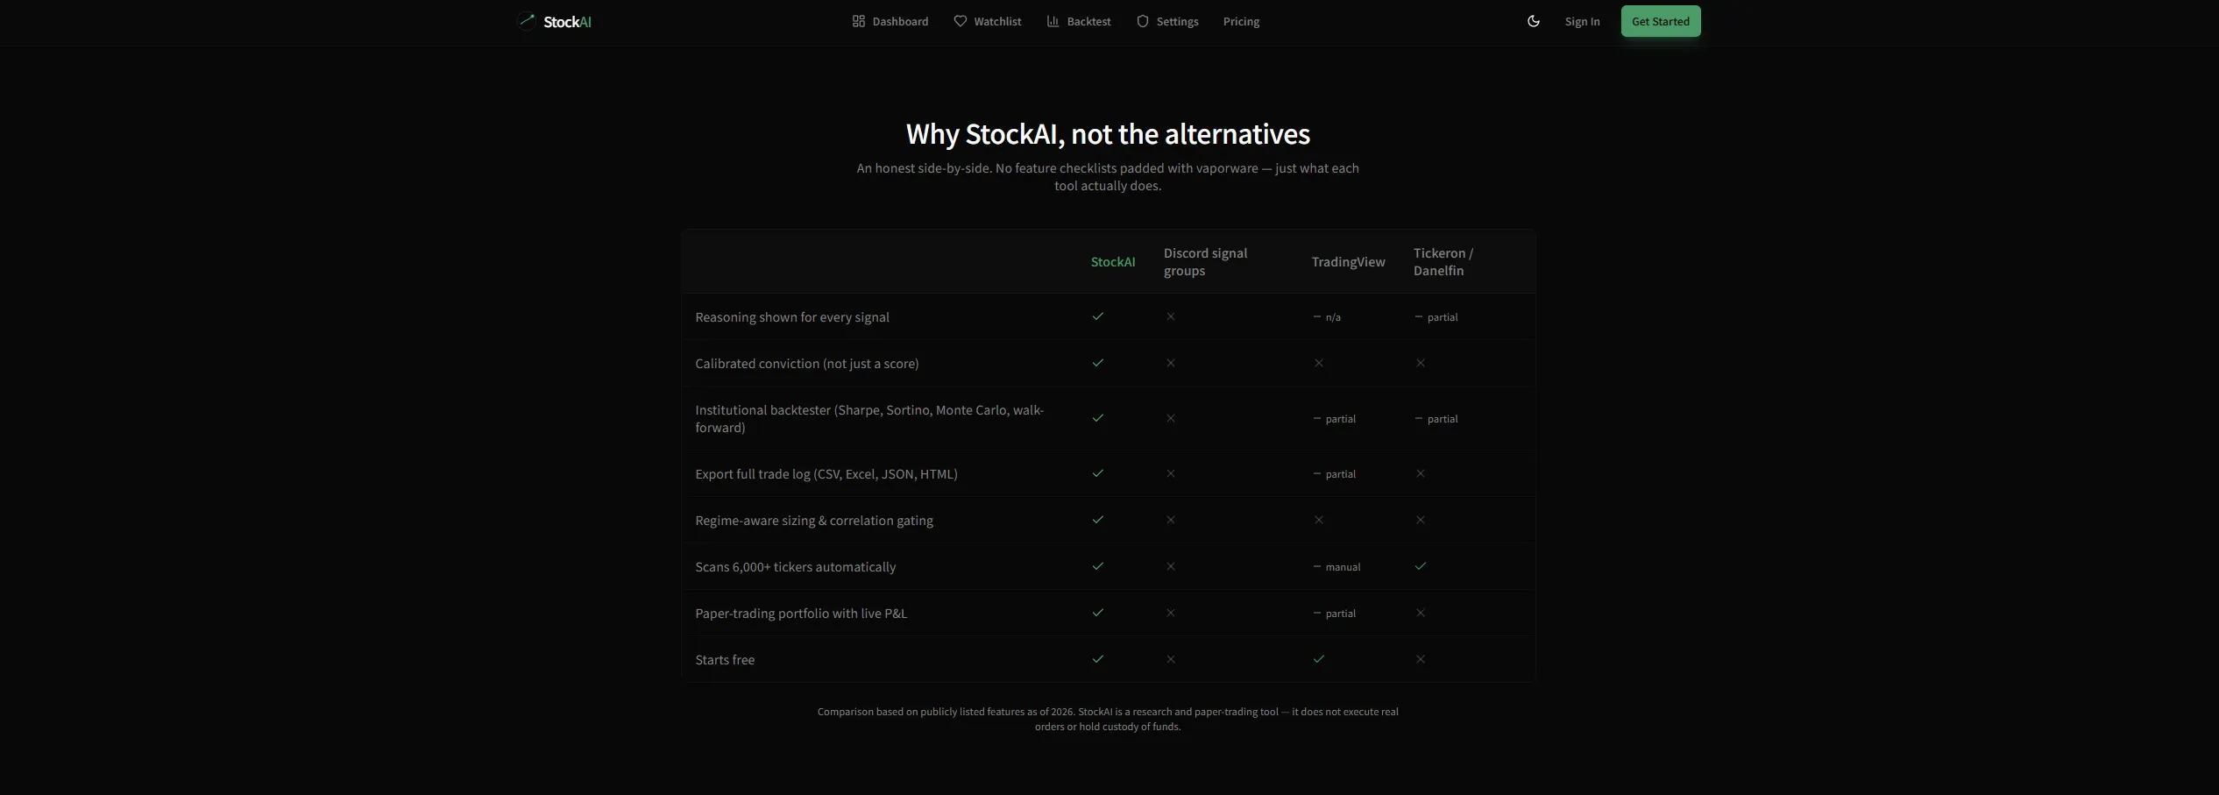Click the comparison disclaimer footnote text
The image size is (2219, 795).
(x=1108, y=719)
